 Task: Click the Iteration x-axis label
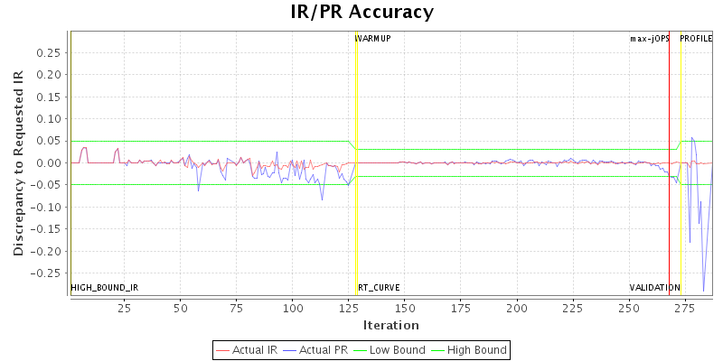[390, 325]
